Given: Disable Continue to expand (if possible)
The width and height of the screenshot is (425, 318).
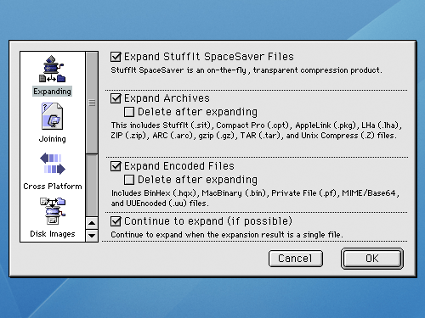Looking at the screenshot, I should (x=116, y=221).
